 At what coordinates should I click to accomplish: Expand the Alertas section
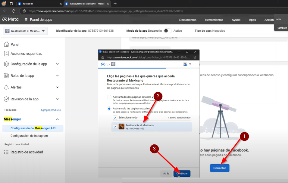coord(58,87)
